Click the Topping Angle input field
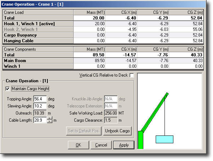Viewport: 213px width, 161px height. point(40,99)
